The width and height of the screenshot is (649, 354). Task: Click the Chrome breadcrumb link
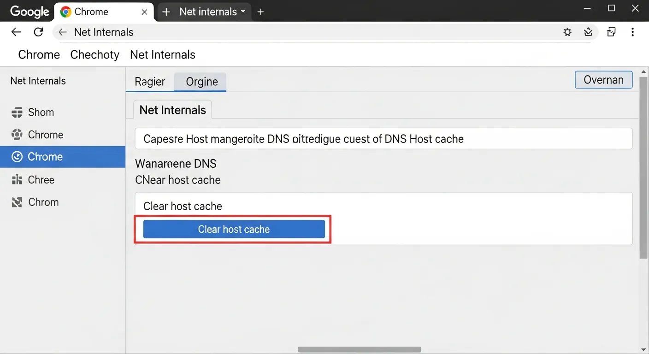(39, 54)
